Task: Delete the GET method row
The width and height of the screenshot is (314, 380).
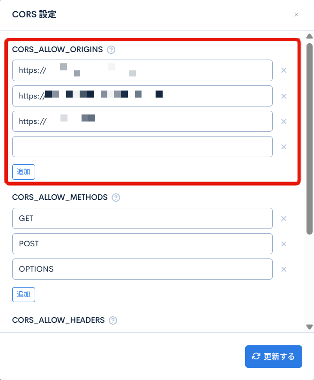Action: tap(284, 219)
